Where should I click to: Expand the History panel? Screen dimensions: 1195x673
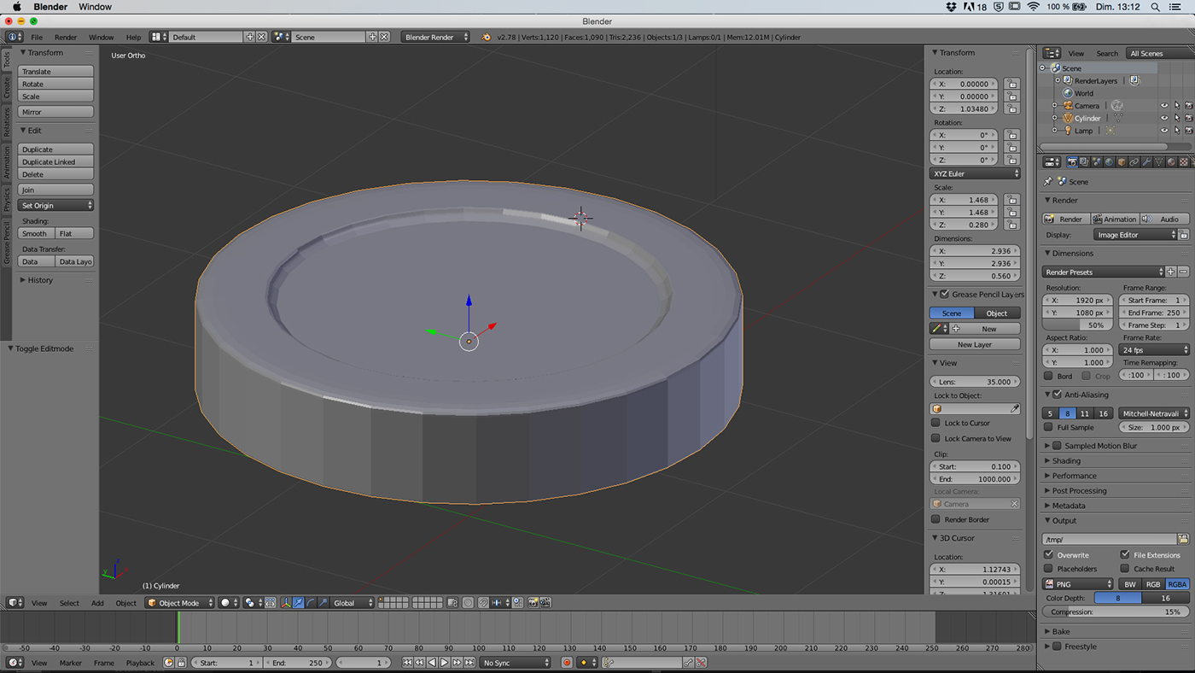coord(39,280)
